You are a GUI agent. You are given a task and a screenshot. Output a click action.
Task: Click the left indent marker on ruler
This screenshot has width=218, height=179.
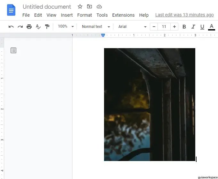pos(103,36)
